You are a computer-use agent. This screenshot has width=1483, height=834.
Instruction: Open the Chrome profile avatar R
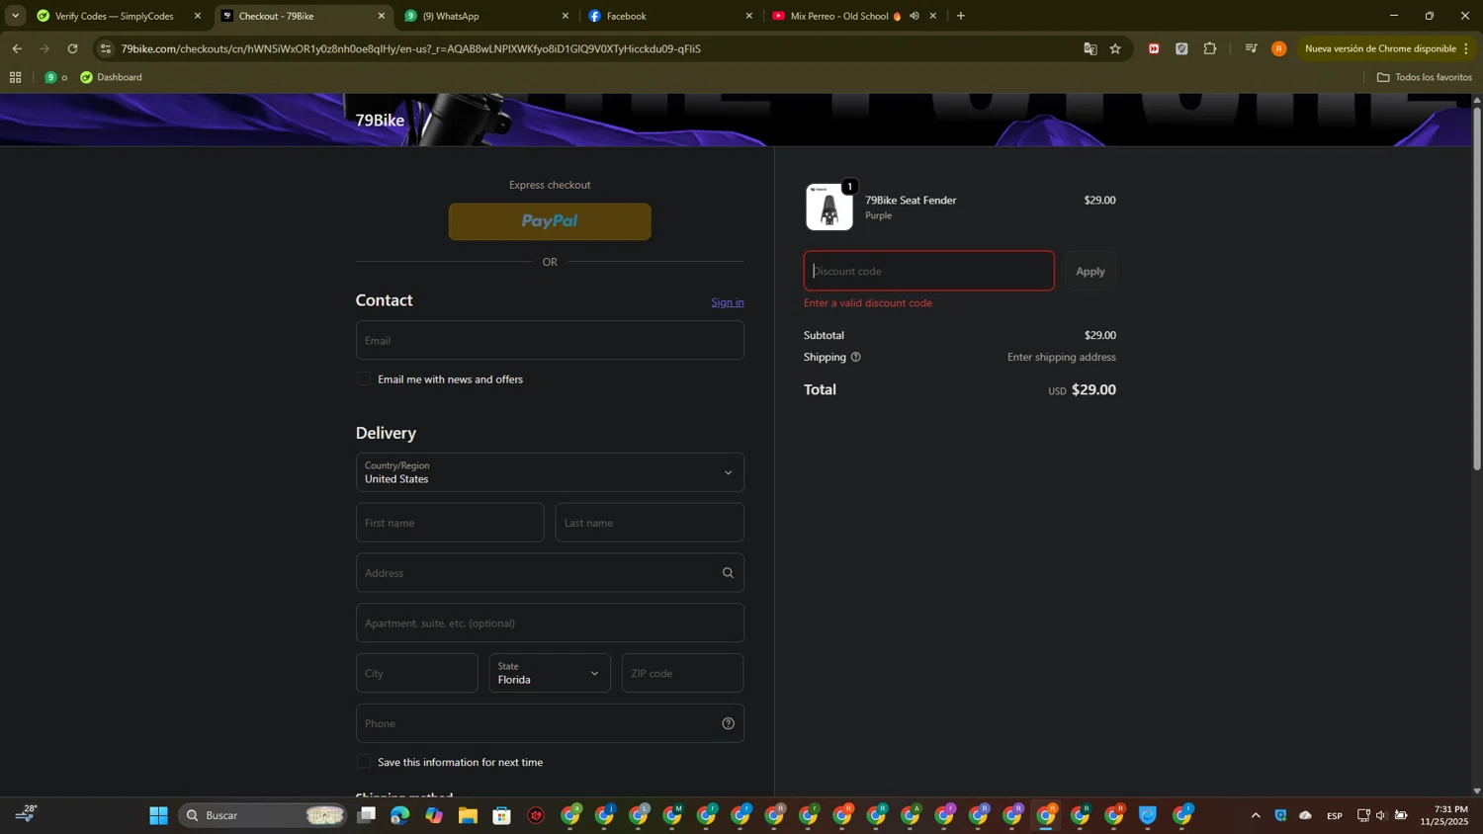click(x=1279, y=48)
